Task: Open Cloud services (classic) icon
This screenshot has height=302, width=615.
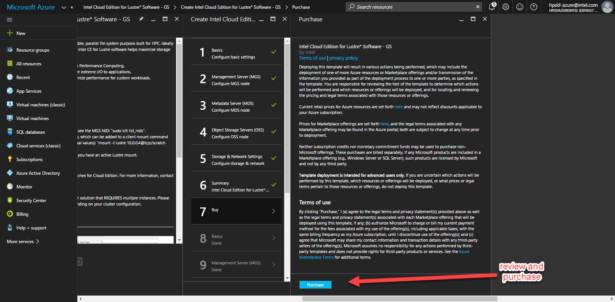Action: pos(10,145)
